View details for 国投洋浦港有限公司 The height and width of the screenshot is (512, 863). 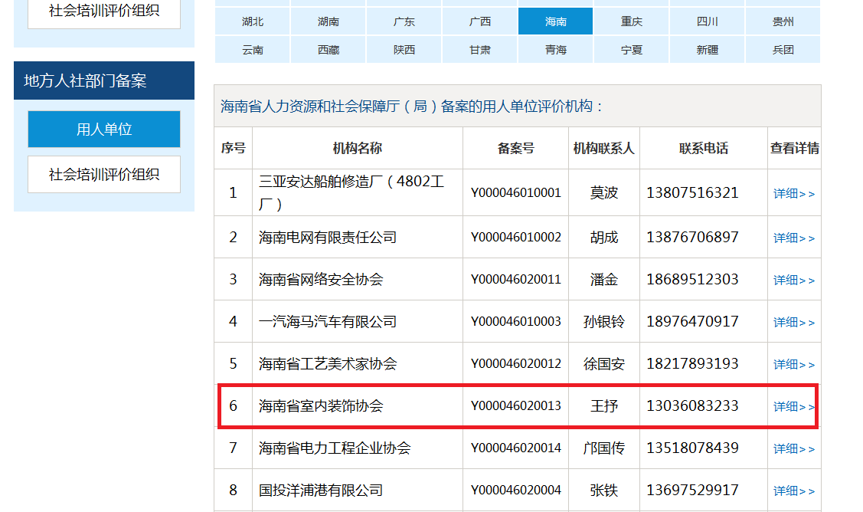coord(793,491)
